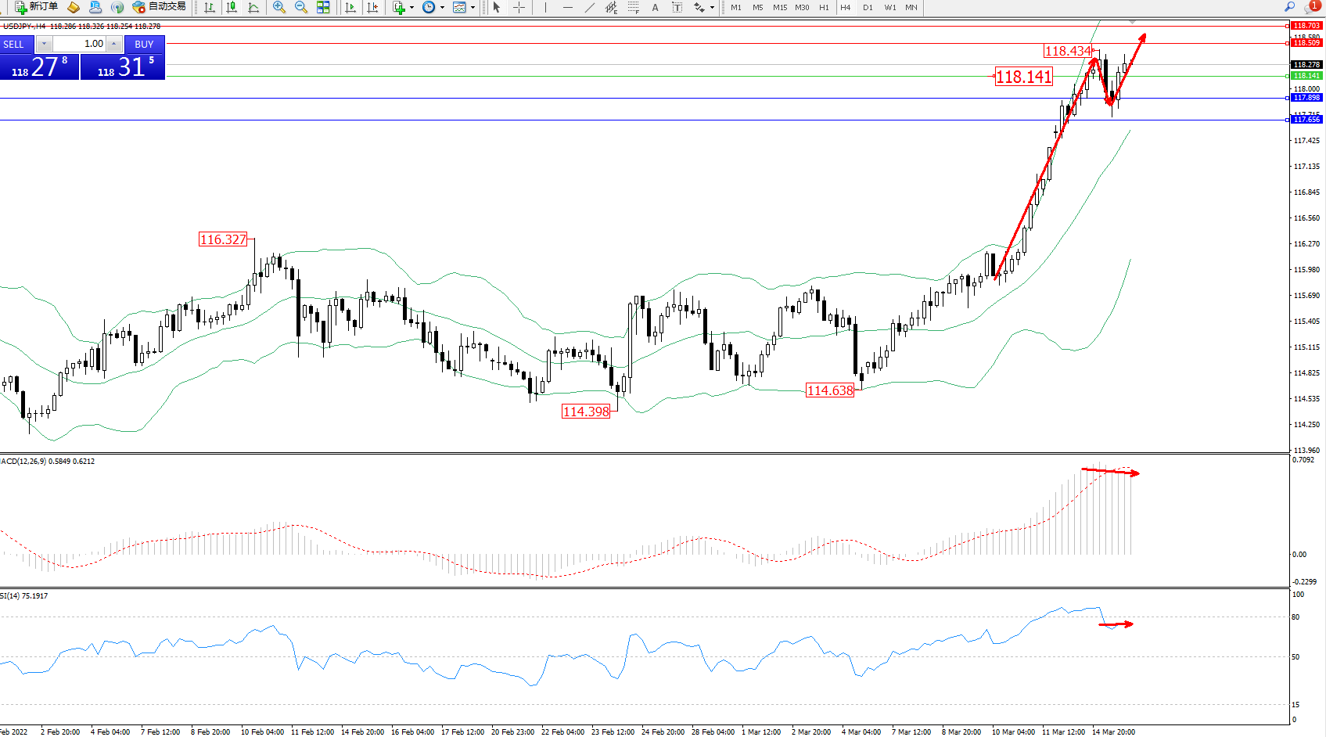Click the SELL button

pyautogui.click(x=16, y=44)
